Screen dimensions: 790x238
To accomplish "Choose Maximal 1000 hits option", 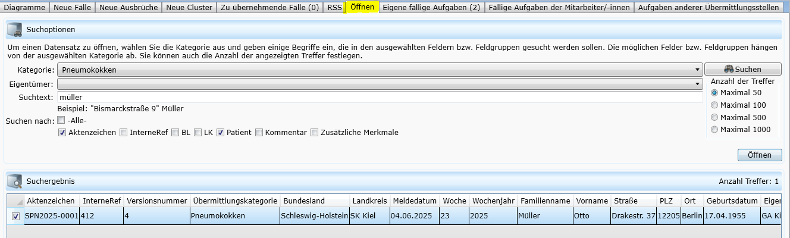I will (714, 130).
